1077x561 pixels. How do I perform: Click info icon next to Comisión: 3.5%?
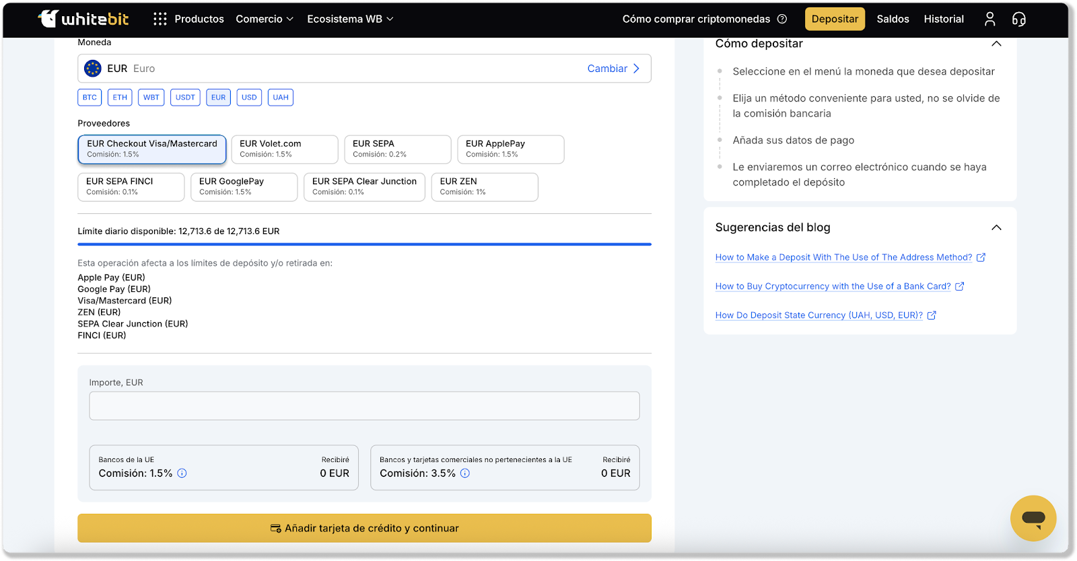465,473
